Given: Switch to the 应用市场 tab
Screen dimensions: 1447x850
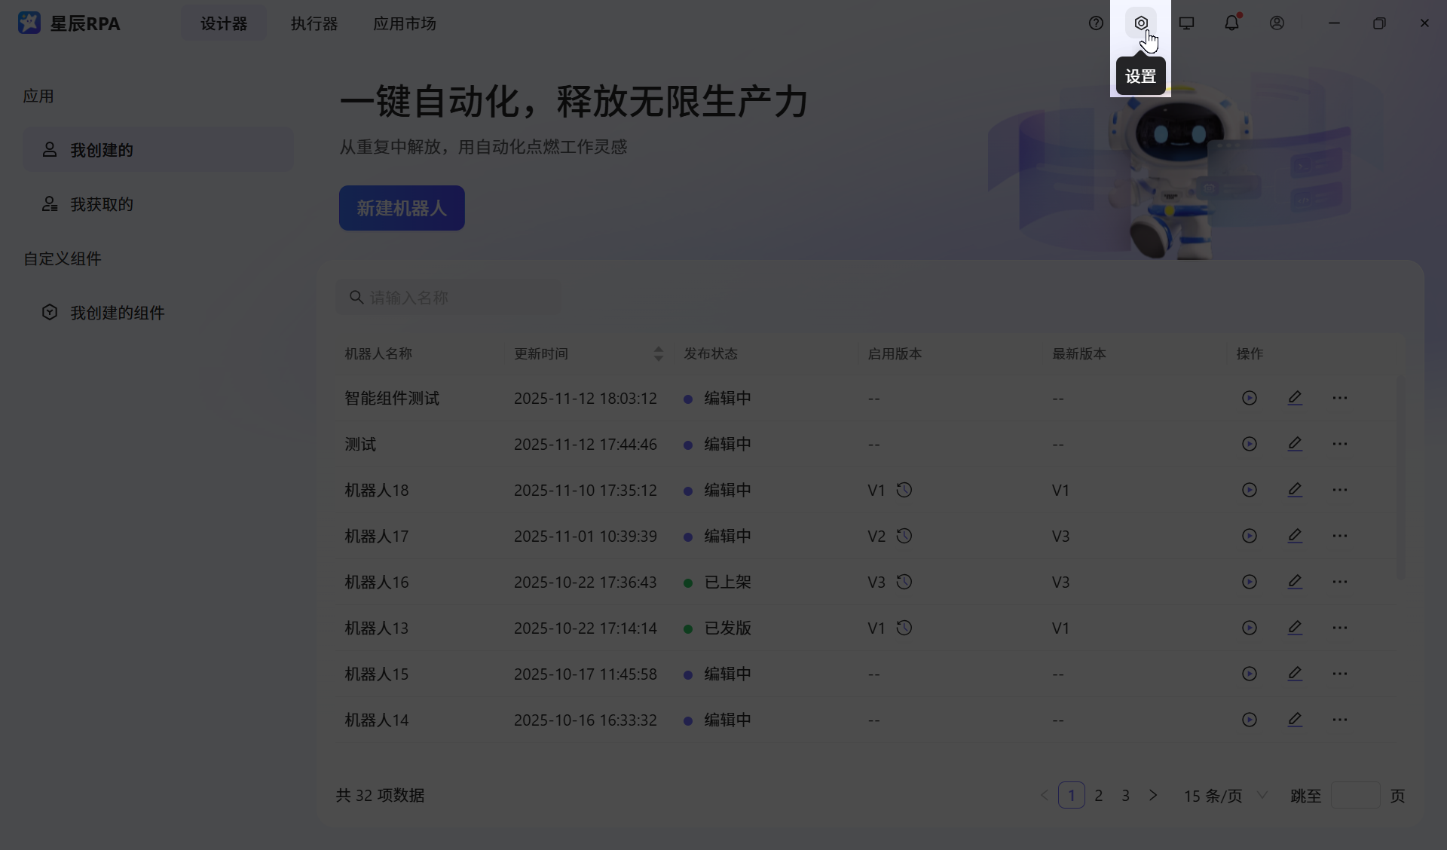Looking at the screenshot, I should pos(405,23).
